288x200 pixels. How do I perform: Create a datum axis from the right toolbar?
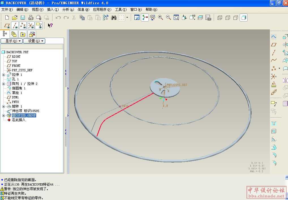pyautogui.click(x=274, y=53)
